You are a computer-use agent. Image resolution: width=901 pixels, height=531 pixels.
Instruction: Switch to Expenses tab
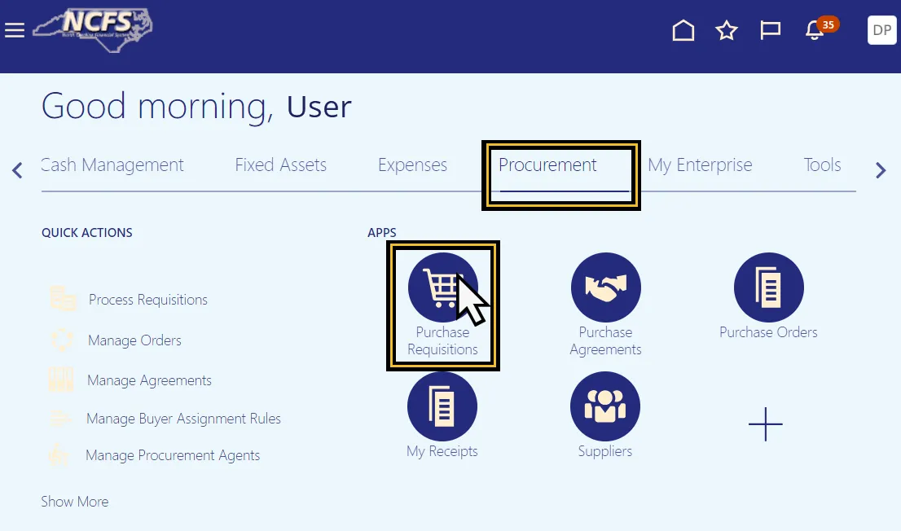(412, 165)
